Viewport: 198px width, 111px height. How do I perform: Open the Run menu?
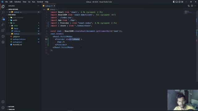pos(33,2)
